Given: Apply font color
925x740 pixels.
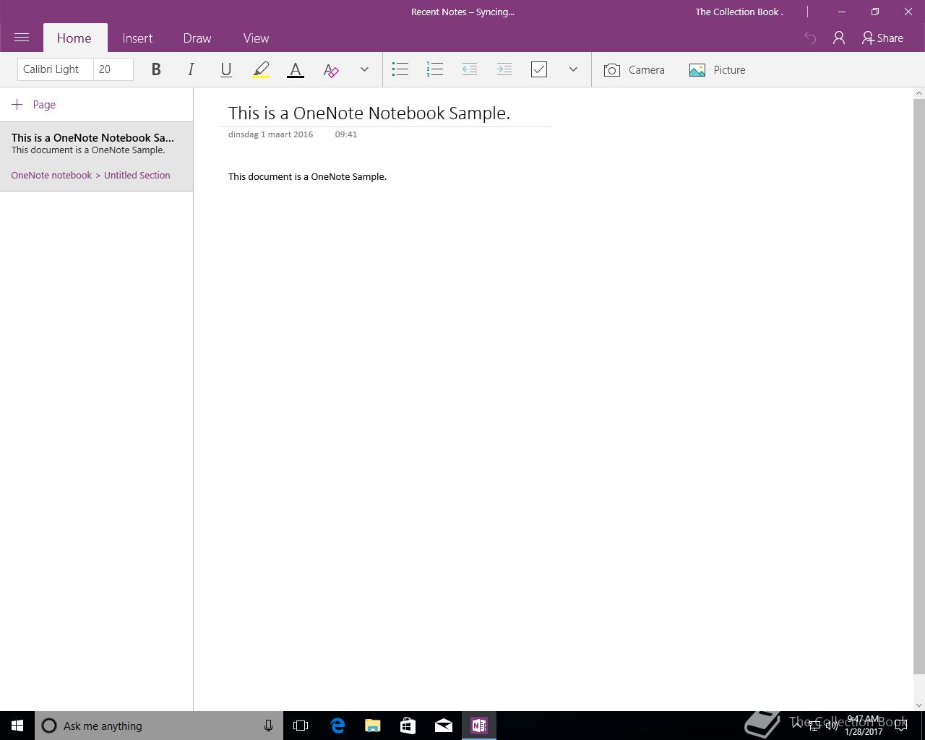Looking at the screenshot, I should (296, 69).
